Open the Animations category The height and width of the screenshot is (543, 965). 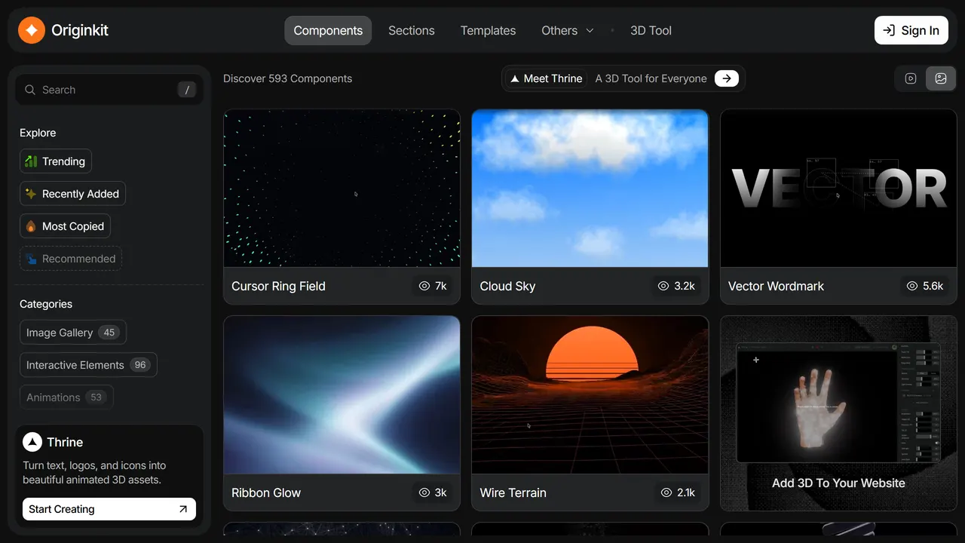66,397
